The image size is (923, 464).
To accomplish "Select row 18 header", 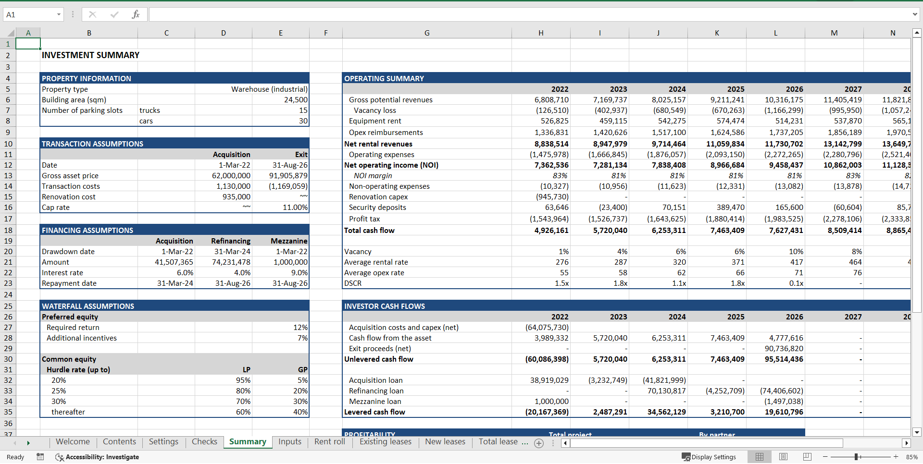I will (x=8, y=230).
